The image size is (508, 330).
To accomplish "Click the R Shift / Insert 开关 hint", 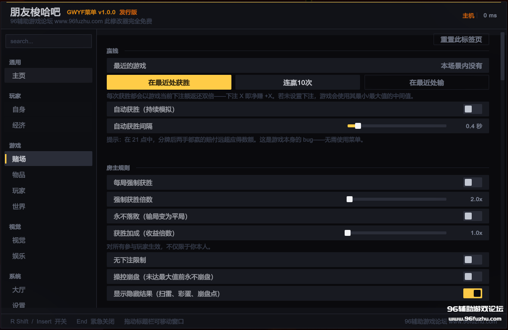I will [x=39, y=322].
